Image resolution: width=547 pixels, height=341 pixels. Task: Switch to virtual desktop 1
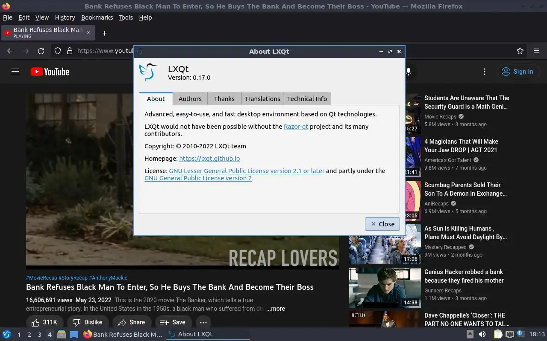(x=19, y=335)
